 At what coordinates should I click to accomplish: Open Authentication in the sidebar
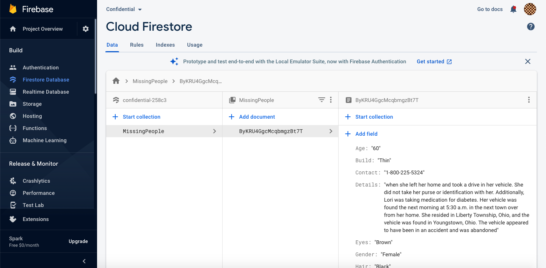point(41,67)
